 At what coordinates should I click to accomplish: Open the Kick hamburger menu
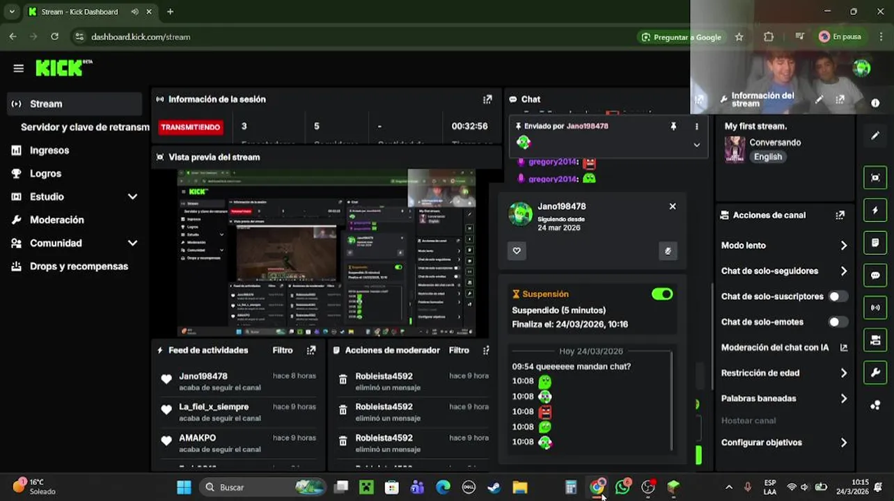(x=19, y=68)
